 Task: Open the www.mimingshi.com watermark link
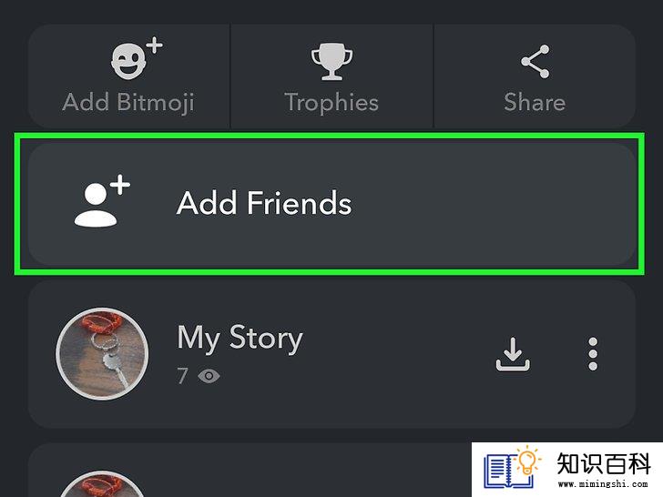(603, 483)
